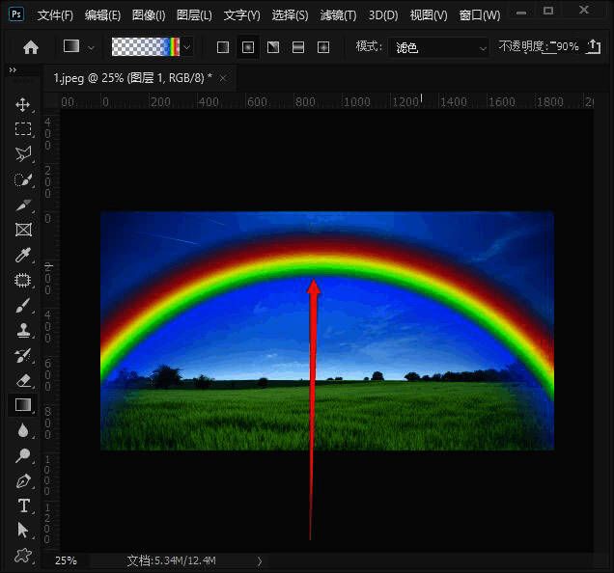The height and width of the screenshot is (573, 614).
Task: Choose angle gradient style
Action: (x=273, y=47)
